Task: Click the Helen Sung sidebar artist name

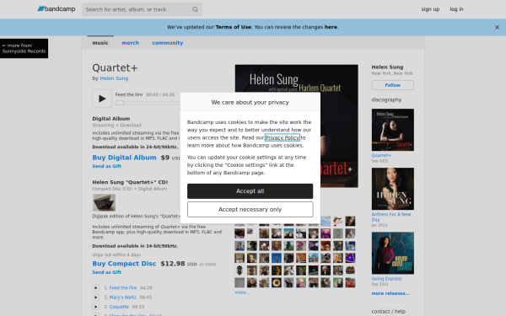Action: pyautogui.click(x=387, y=67)
